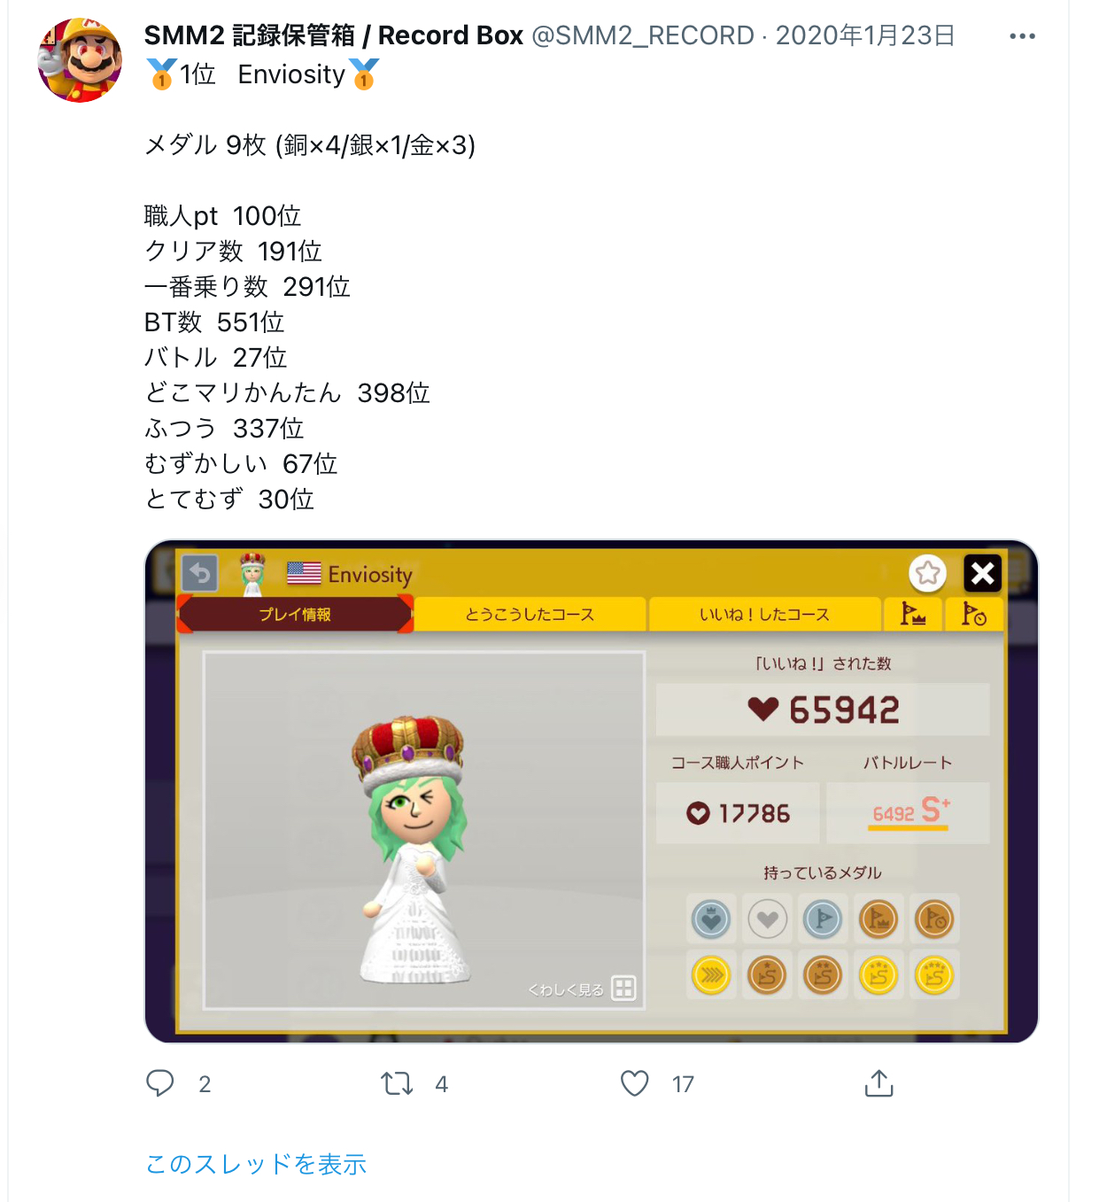Click the 65942 likes heart counter
Viewport: 1099px width, 1202px height.
coord(823,710)
